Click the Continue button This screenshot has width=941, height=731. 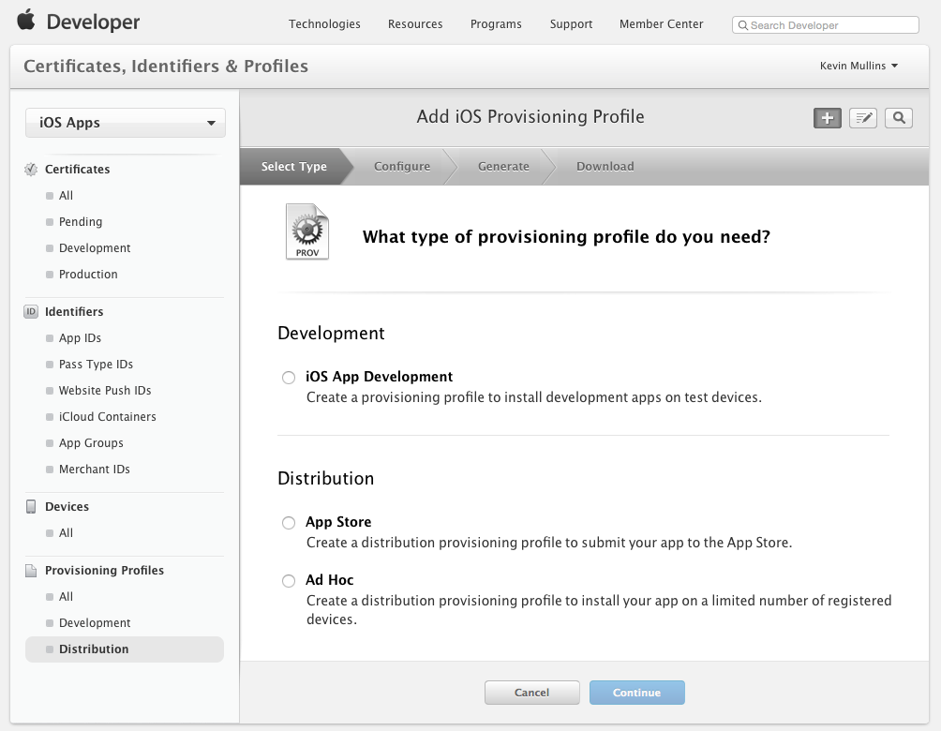(637, 693)
